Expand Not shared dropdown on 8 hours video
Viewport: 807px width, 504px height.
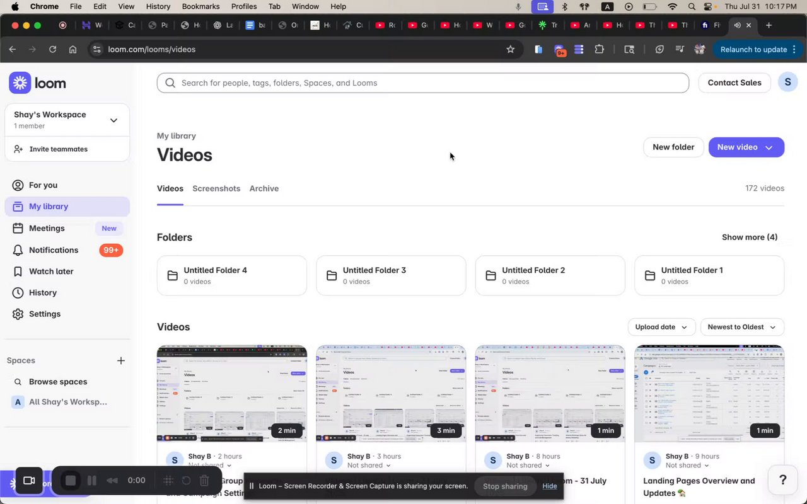[528, 466]
